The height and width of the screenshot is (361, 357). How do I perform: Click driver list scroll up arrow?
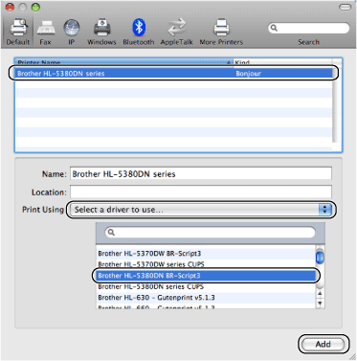click(320, 293)
